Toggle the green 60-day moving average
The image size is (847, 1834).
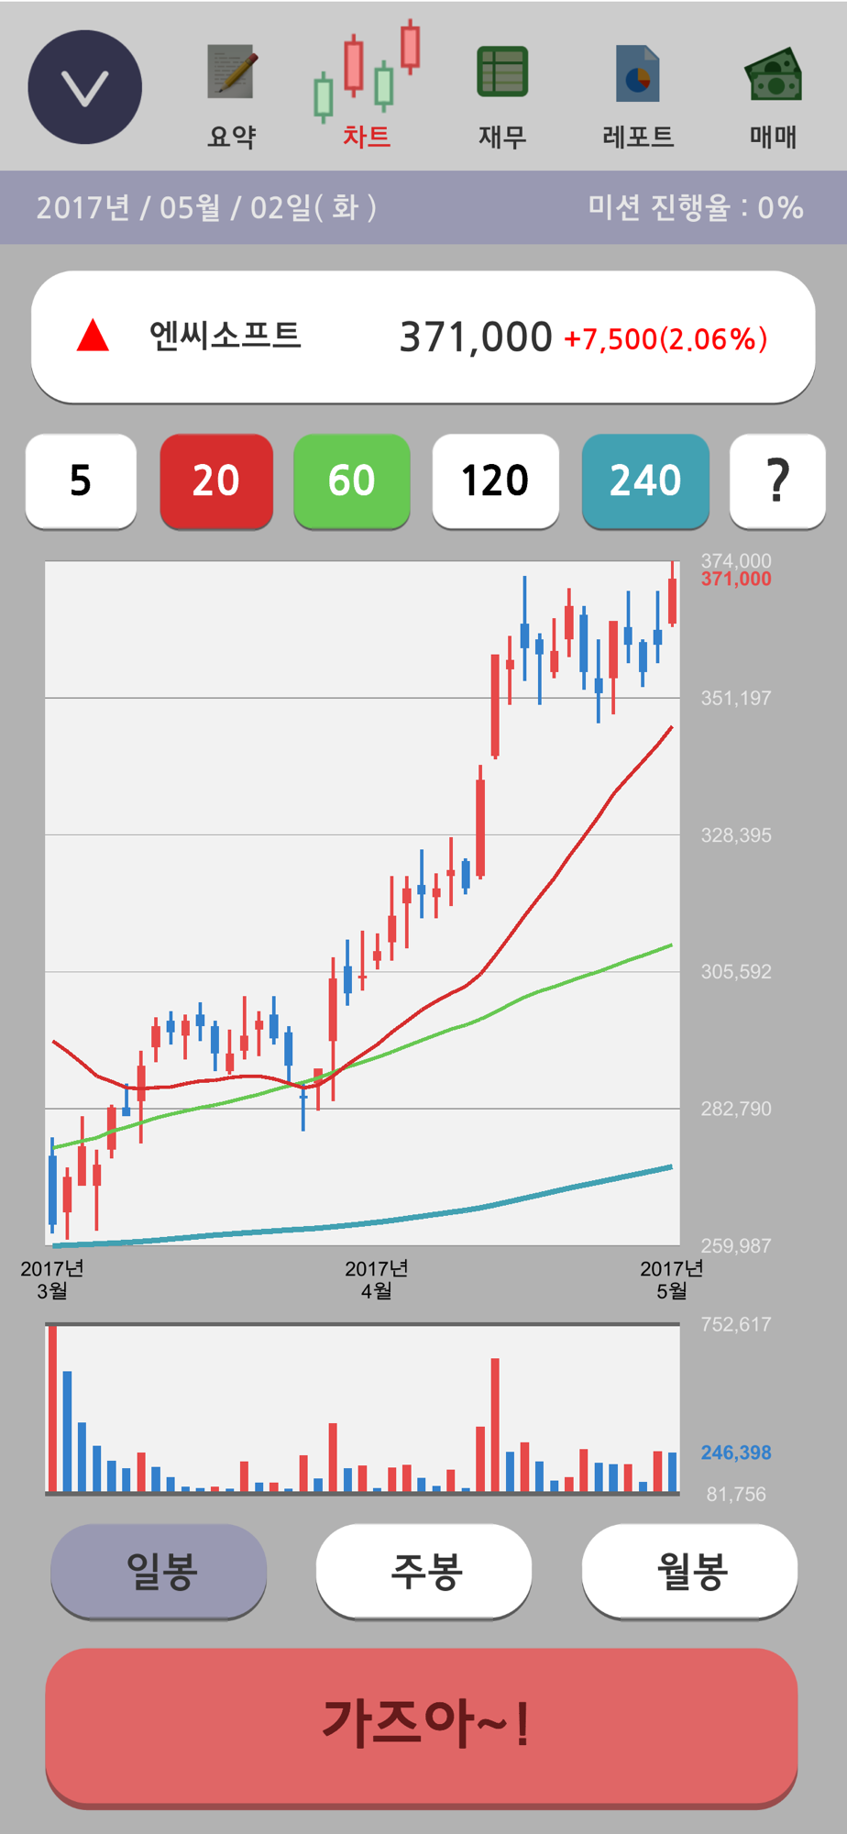coord(352,481)
